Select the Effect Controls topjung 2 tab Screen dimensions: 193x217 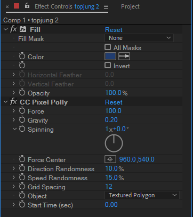[x=67, y=6]
